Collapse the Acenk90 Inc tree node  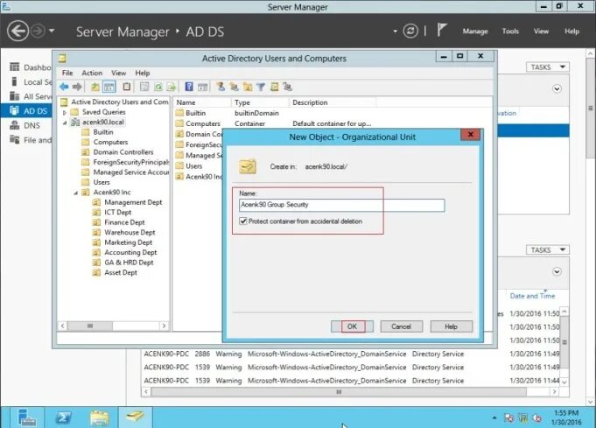(x=75, y=193)
